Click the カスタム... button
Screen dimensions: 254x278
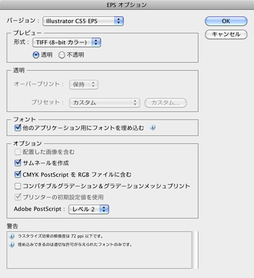click(166, 103)
